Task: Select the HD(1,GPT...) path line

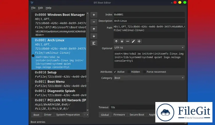Action: (x=149, y=27)
